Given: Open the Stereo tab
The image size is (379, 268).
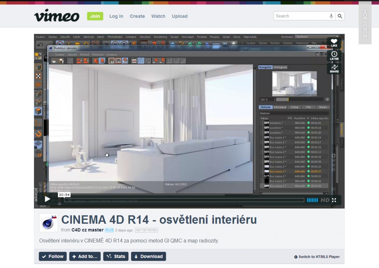Looking at the screenshot, I should point(323,107).
